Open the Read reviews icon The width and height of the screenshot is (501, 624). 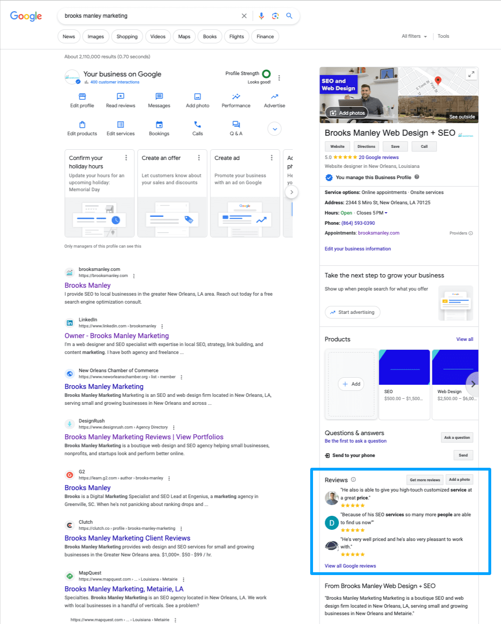pos(120,97)
